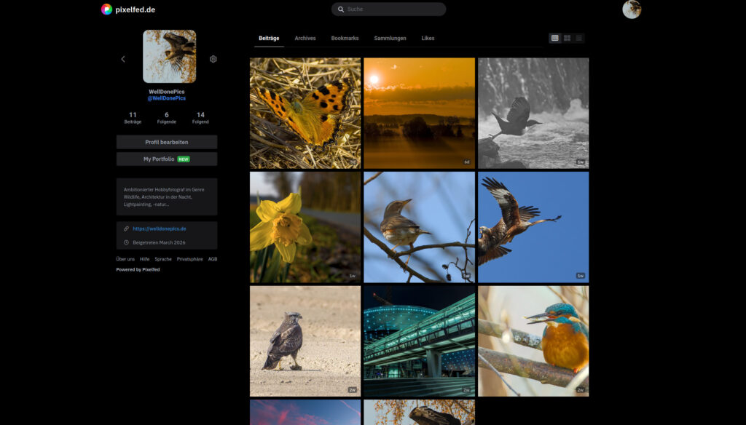Open the Bookmarks tab
746x425 pixels.
point(345,38)
